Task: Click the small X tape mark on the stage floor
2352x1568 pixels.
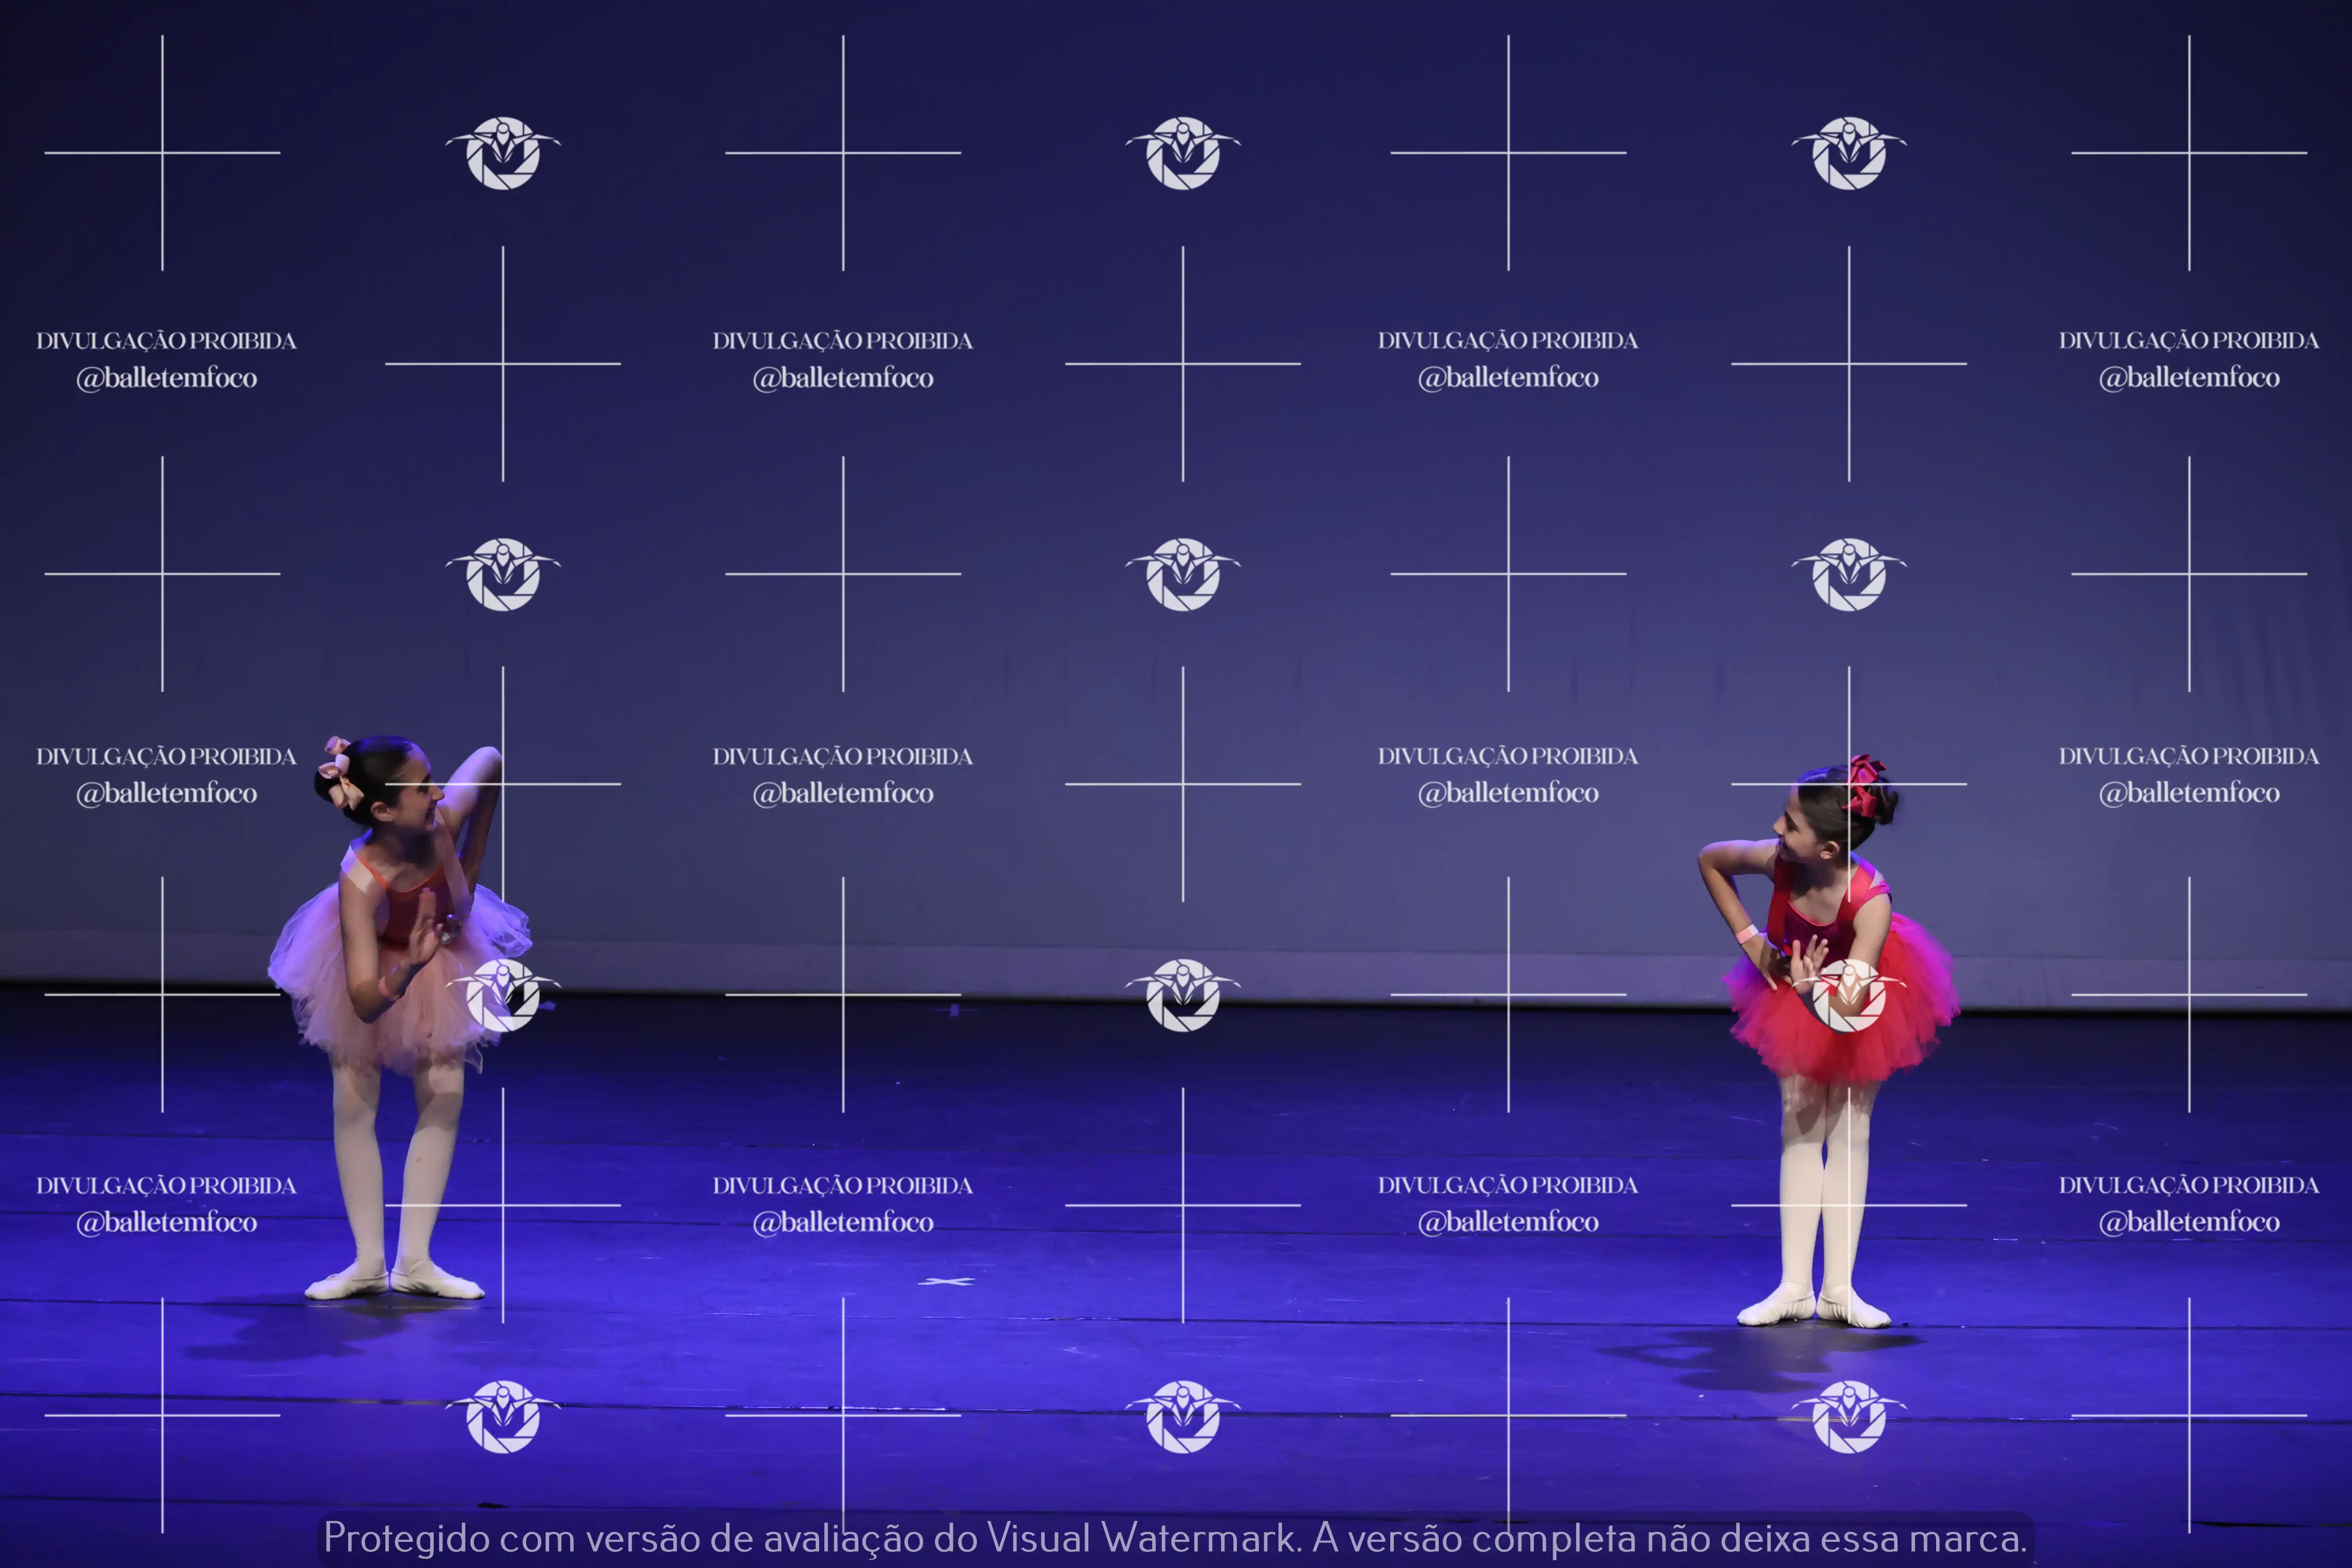Action: [x=945, y=1281]
